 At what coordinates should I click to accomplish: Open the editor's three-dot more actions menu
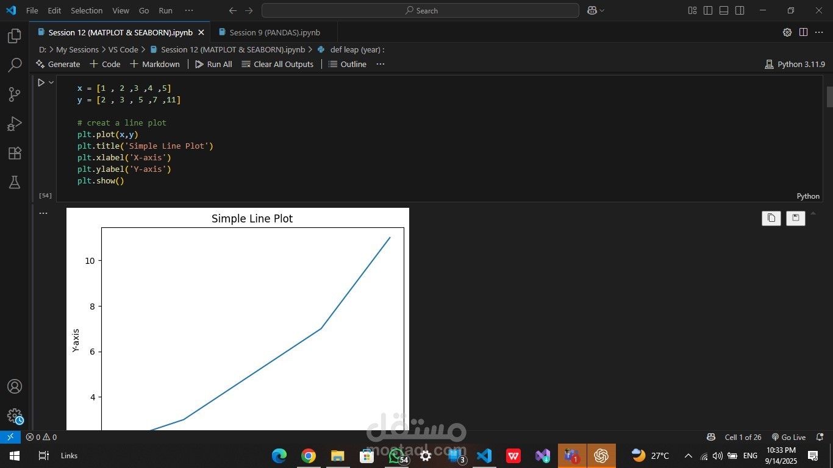[x=819, y=32]
